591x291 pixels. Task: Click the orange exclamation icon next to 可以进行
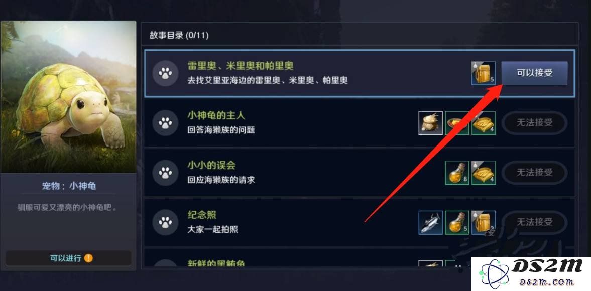pos(88,258)
